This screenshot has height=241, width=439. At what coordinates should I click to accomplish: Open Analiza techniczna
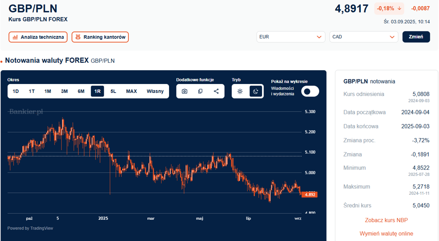coord(38,37)
